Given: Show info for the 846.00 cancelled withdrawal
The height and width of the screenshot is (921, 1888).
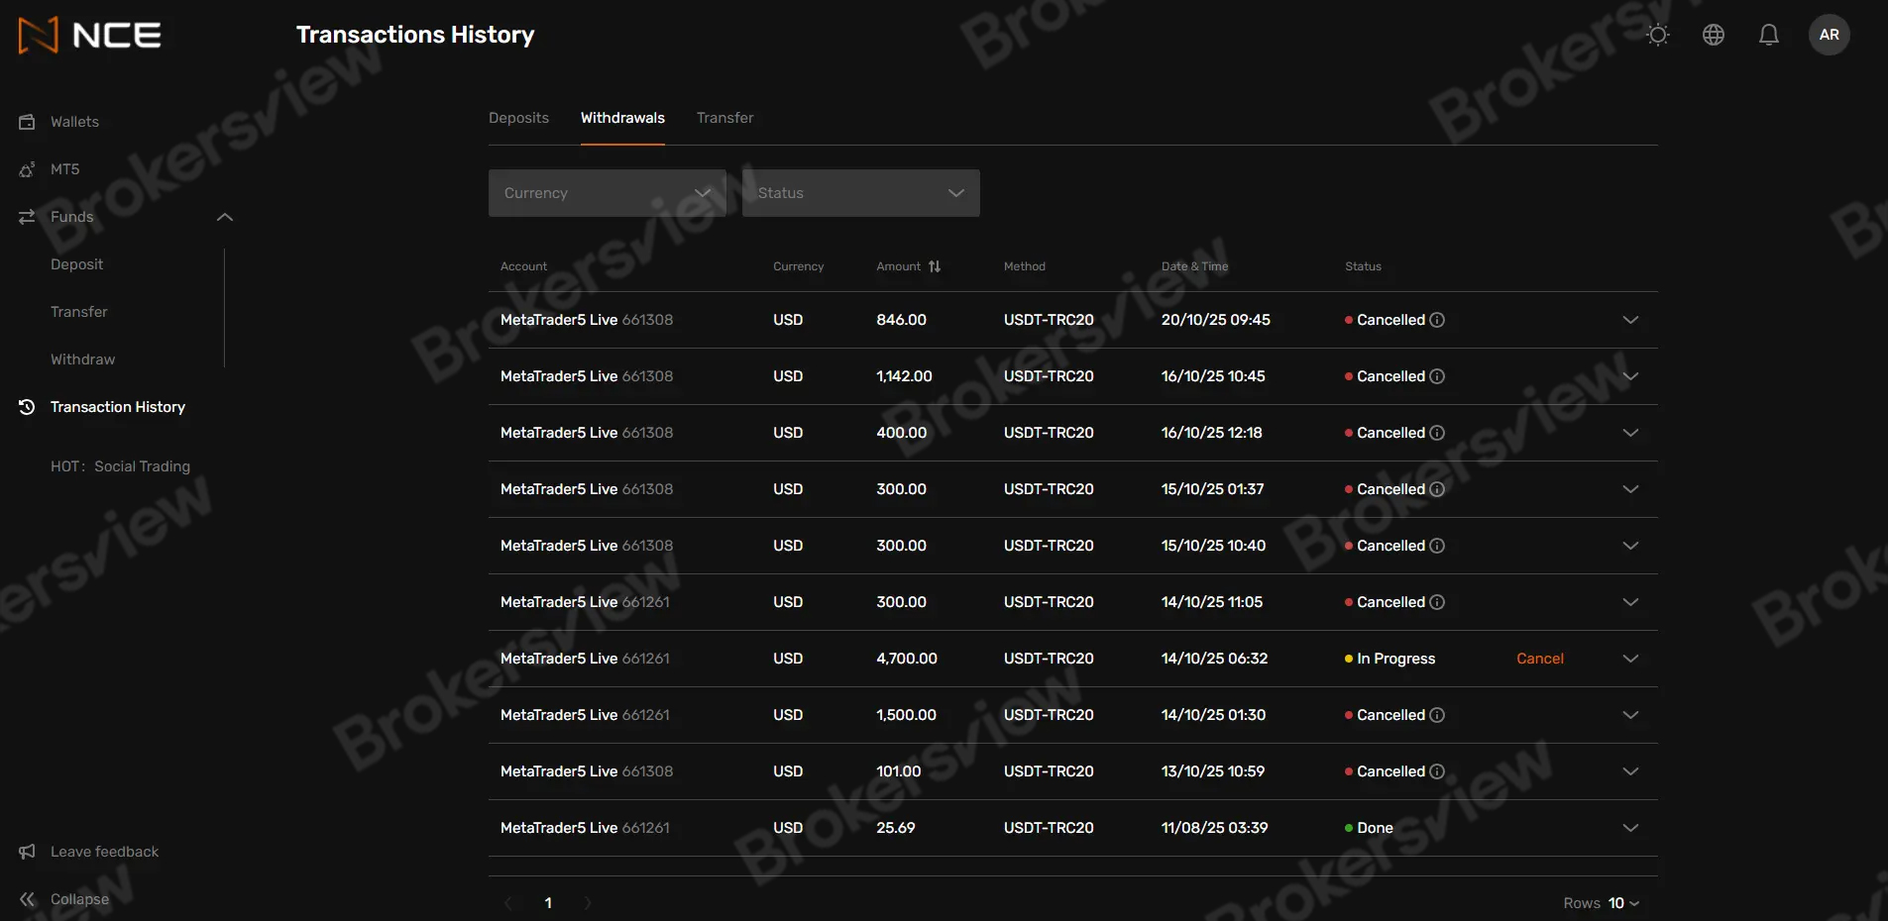Looking at the screenshot, I should (1437, 320).
